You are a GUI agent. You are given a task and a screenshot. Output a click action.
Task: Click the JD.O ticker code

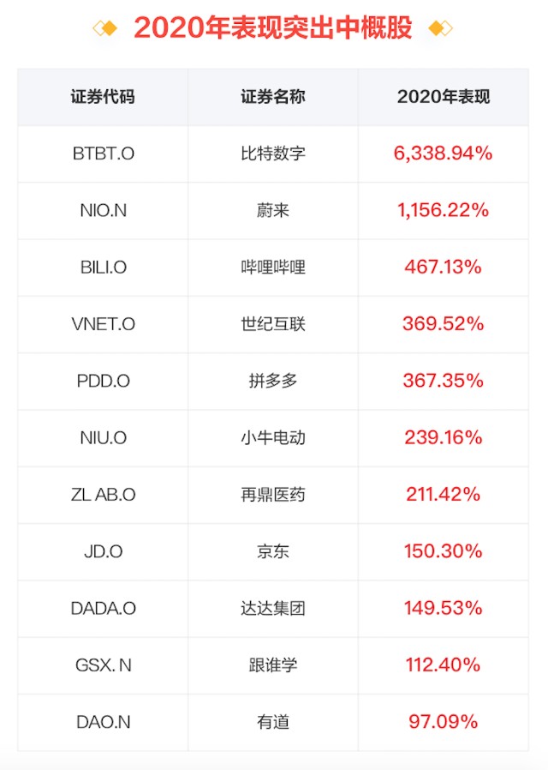click(103, 551)
